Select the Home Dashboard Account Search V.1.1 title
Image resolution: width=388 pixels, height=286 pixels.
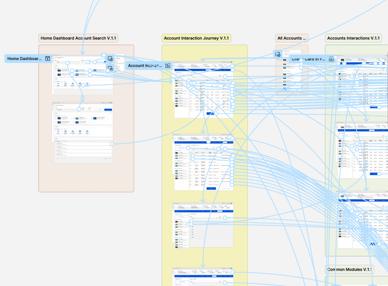(x=79, y=38)
